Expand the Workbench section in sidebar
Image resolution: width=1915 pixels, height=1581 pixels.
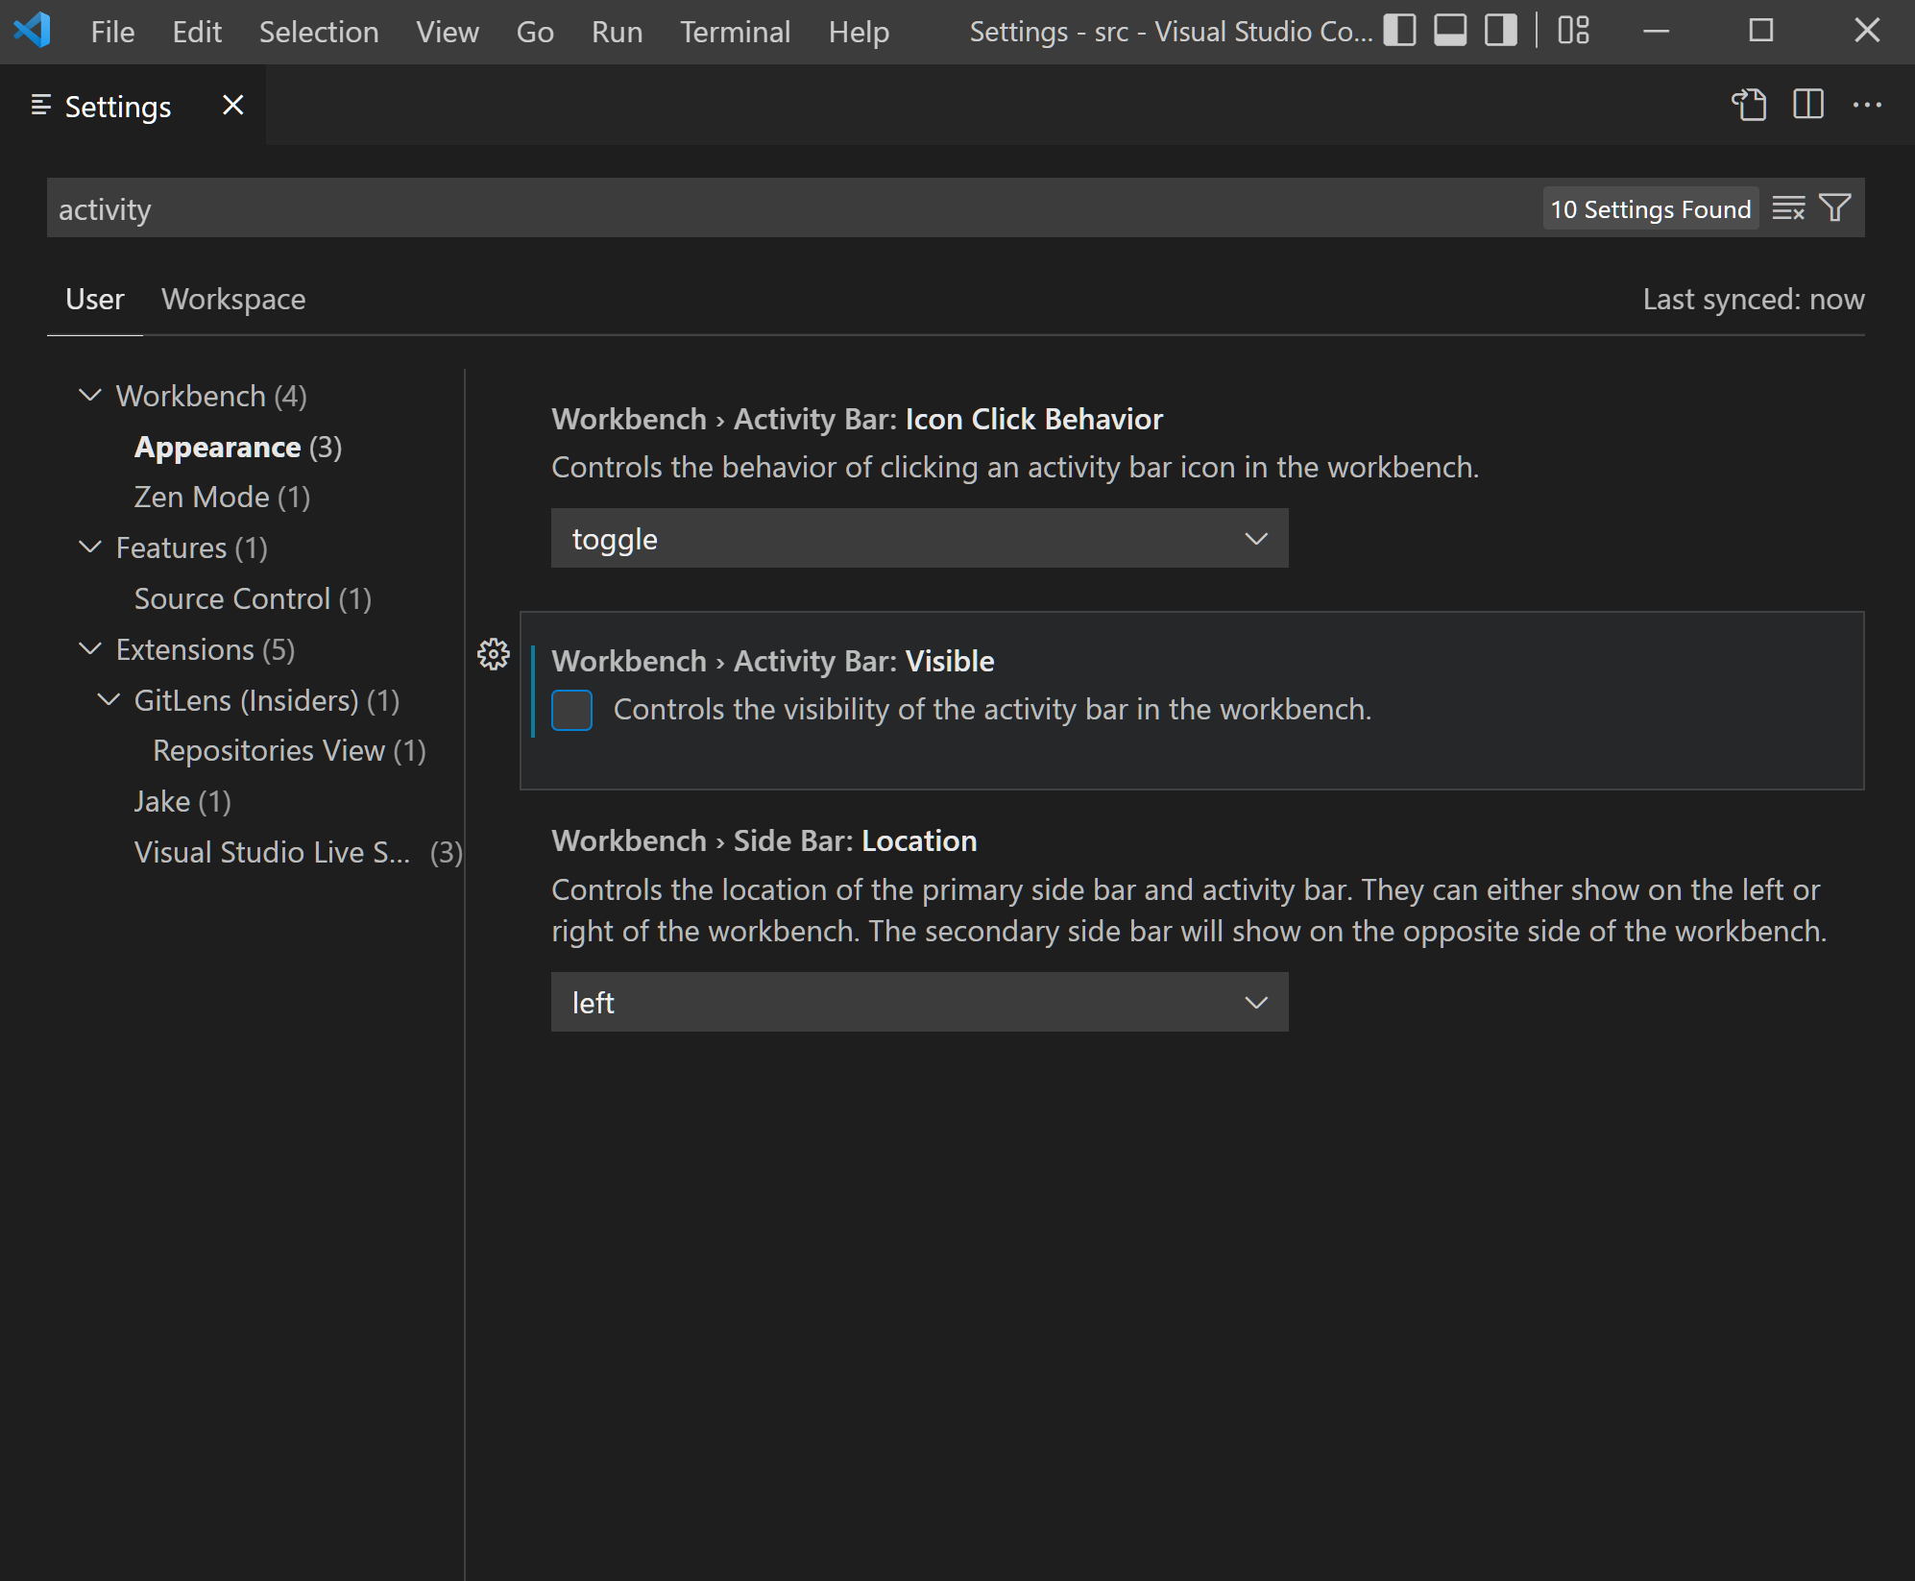90,395
